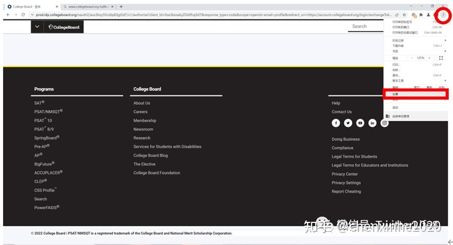
Task: Open the Pre-AP link
Action: coord(42,146)
